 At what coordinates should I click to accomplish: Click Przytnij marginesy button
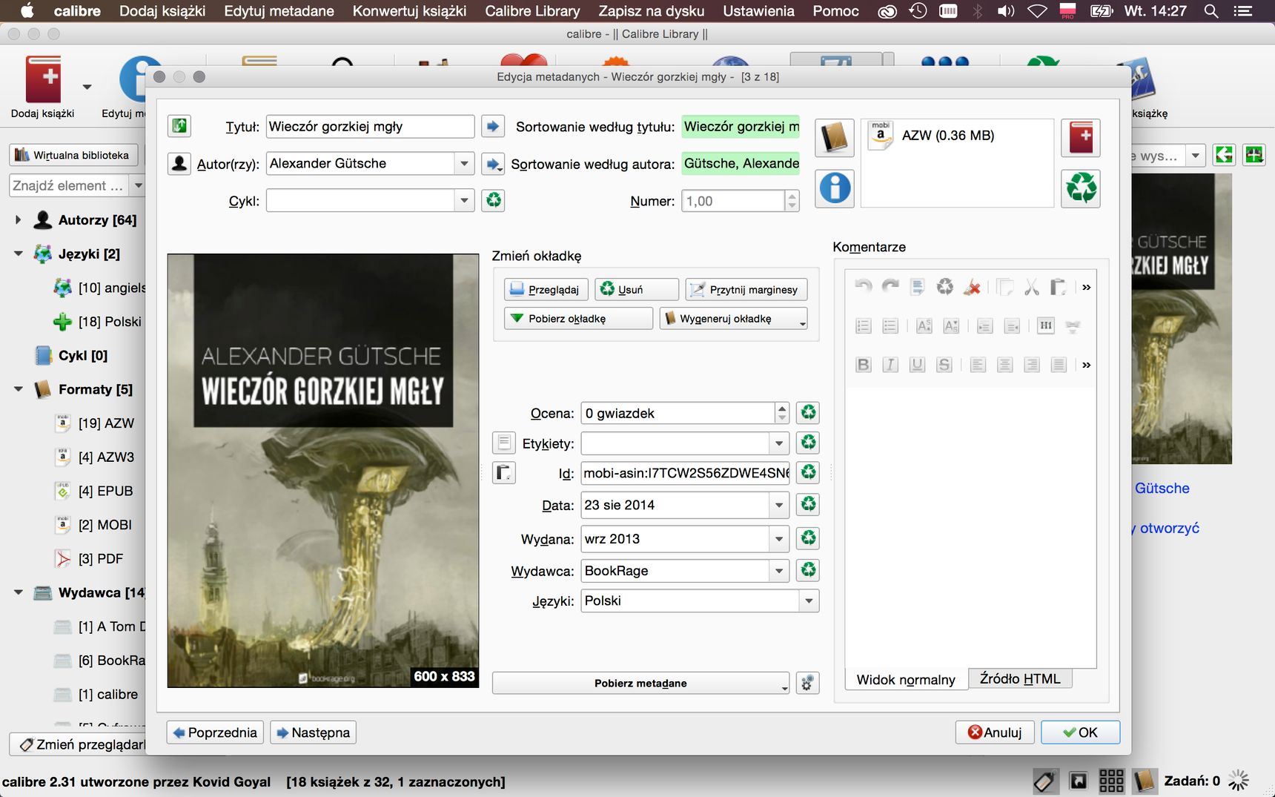tap(746, 289)
